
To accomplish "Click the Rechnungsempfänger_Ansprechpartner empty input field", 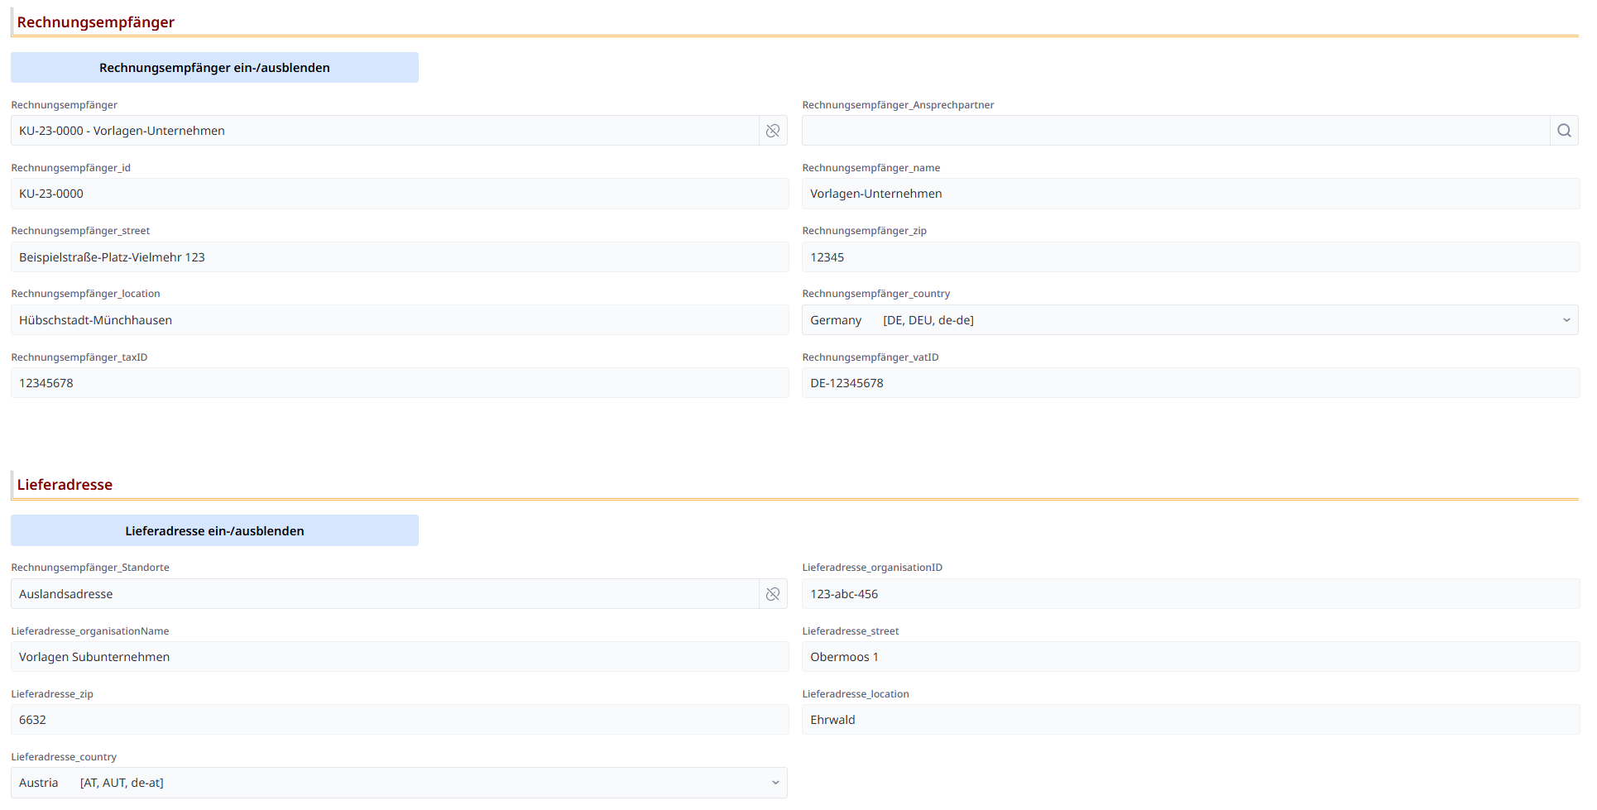I will 1175,131.
